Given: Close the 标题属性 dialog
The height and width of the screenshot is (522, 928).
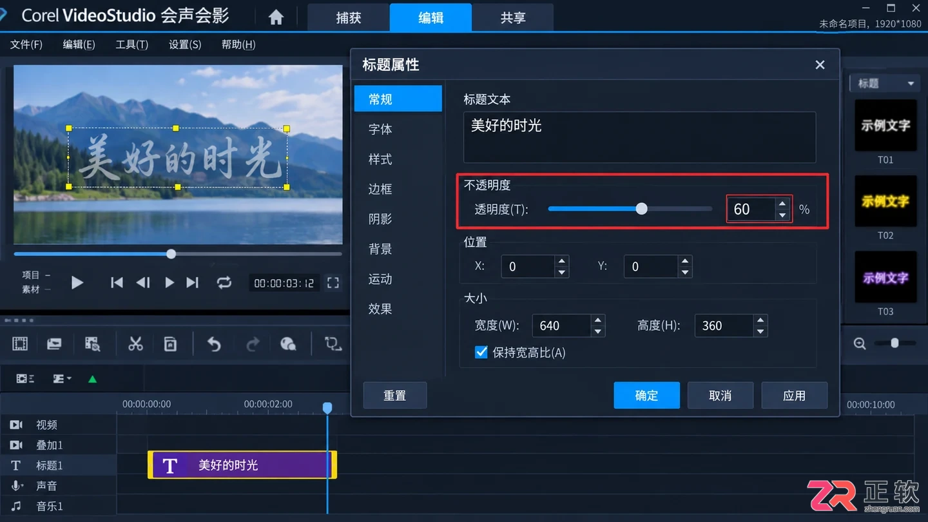Looking at the screenshot, I should 820,64.
